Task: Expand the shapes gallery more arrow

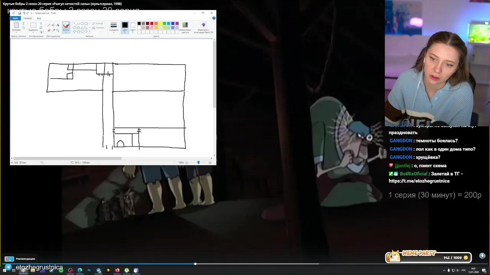Action: pos(90,31)
